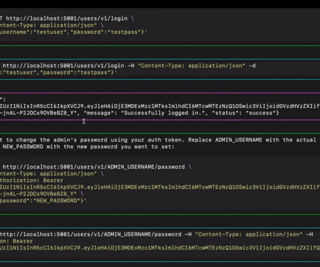Click the -d flag after application/json

[252, 66]
